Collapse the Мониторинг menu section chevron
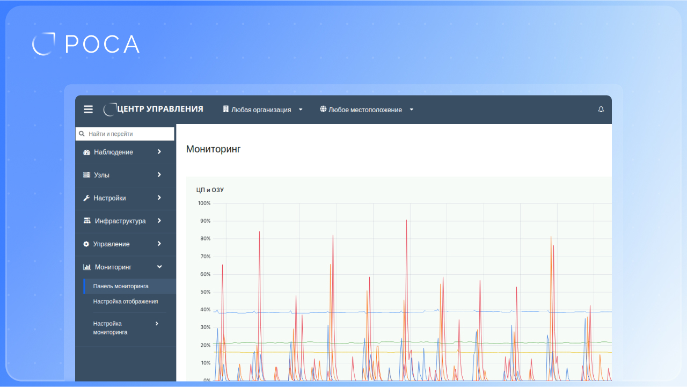 159,267
